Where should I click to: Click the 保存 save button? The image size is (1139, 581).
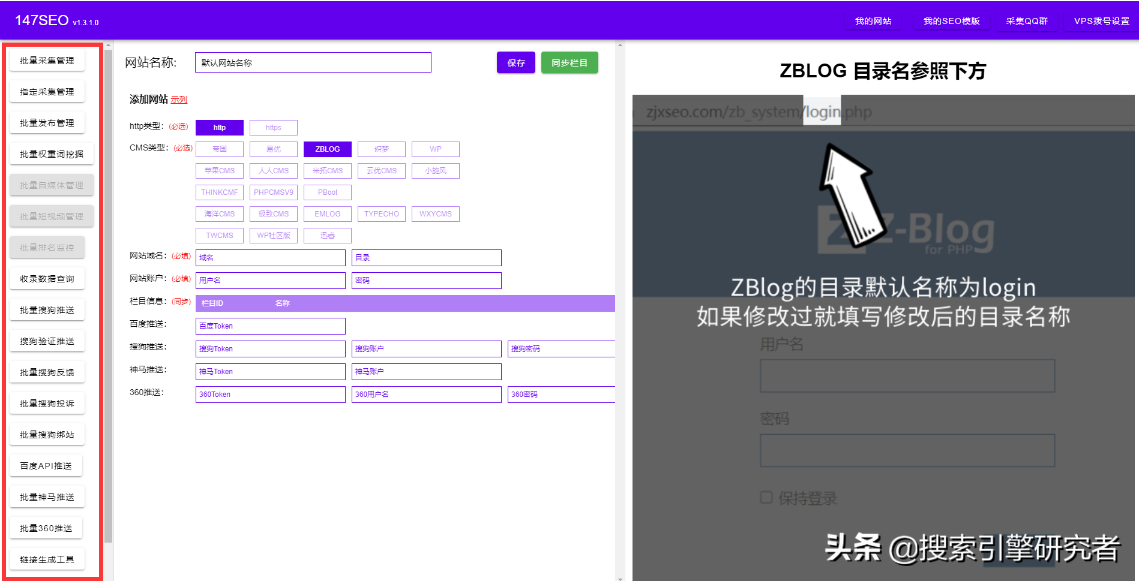[515, 63]
